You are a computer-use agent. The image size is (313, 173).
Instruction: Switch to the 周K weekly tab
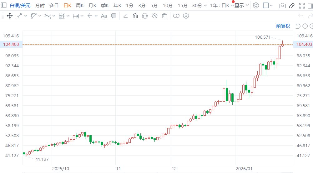coord(80,6)
